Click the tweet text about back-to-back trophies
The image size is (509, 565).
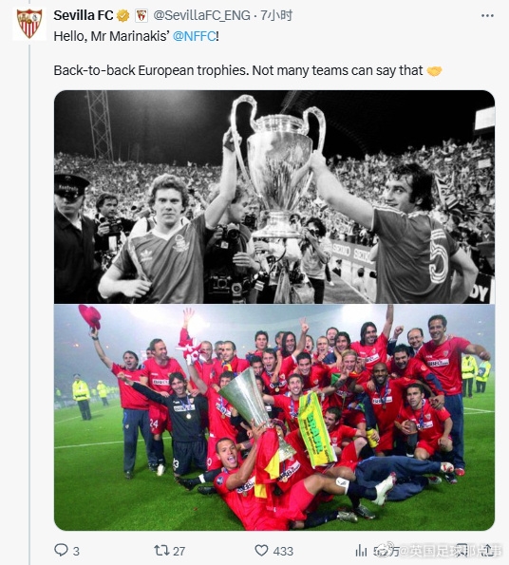[x=238, y=70]
